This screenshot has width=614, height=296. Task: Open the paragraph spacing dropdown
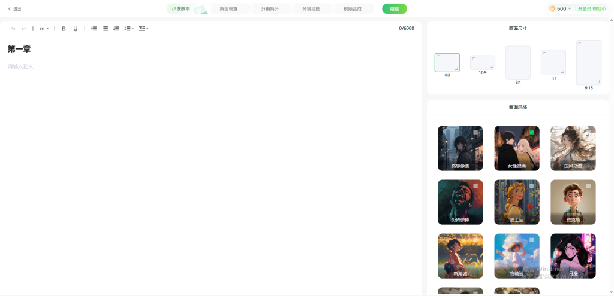143,29
